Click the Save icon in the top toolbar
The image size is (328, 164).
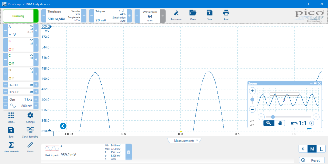click(x=209, y=13)
